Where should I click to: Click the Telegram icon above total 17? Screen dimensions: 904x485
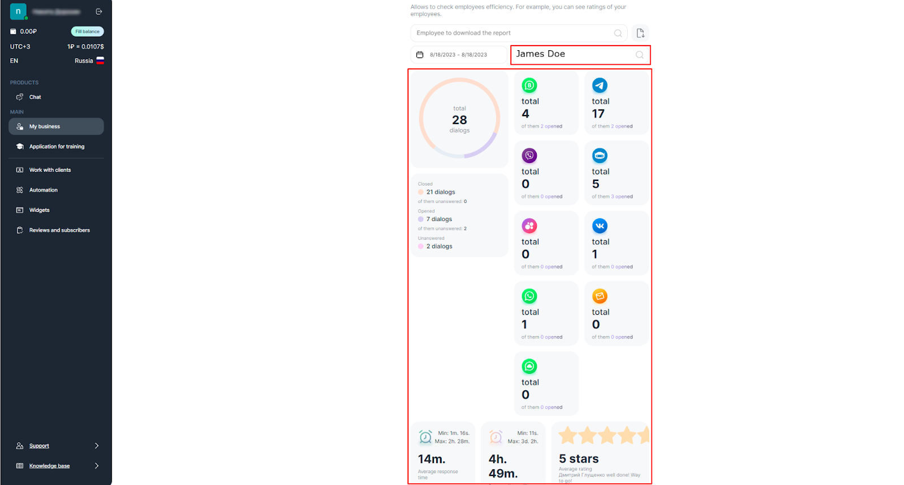pos(600,86)
